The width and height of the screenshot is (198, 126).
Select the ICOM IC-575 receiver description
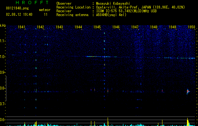pyautogui.click(x=126, y=11)
